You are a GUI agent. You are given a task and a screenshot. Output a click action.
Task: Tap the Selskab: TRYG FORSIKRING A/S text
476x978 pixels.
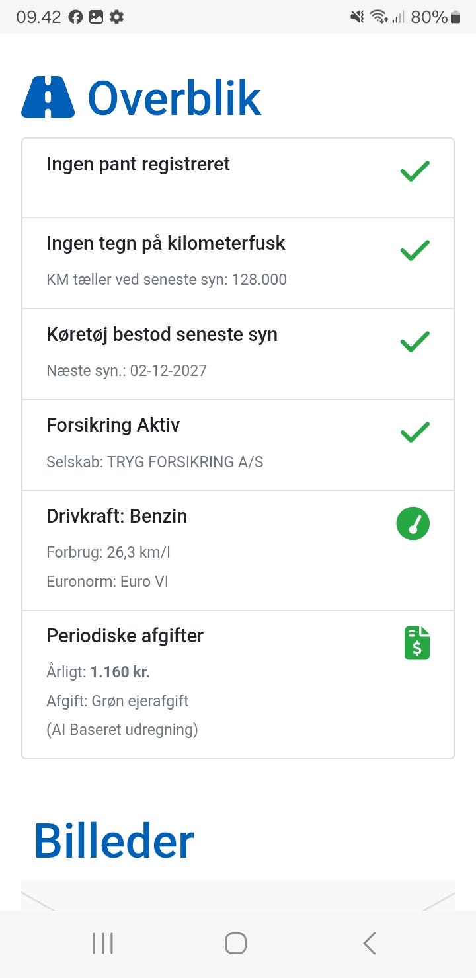(x=155, y=461)
